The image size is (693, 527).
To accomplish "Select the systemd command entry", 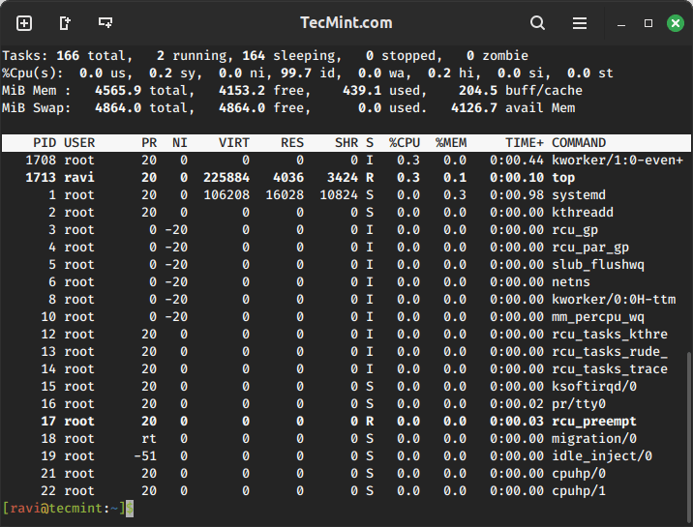I will click(579, 195).
